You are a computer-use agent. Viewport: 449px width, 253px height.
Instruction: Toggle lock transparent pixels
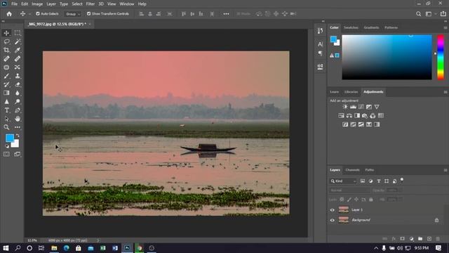tap(342, 200)
